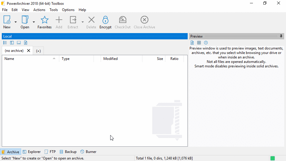Close the (no archive) tab
The height and width of the screenshot is (161, 286).
point(29,51)
